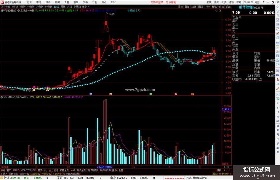Switch to the 分时 timeframe
Screen dimensions: 280x180
coord(8,7)
